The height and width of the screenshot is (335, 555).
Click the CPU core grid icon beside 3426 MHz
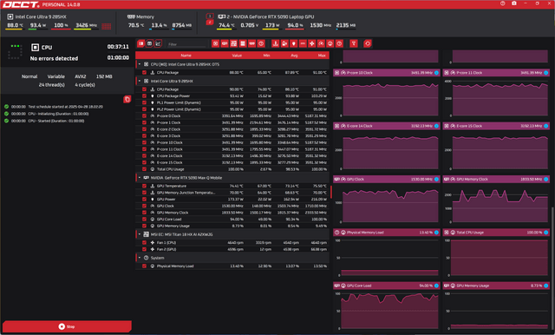click(106, 26)
